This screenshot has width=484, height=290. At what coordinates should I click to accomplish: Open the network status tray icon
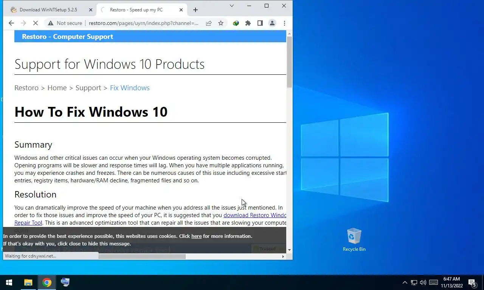tap(414, 282)
